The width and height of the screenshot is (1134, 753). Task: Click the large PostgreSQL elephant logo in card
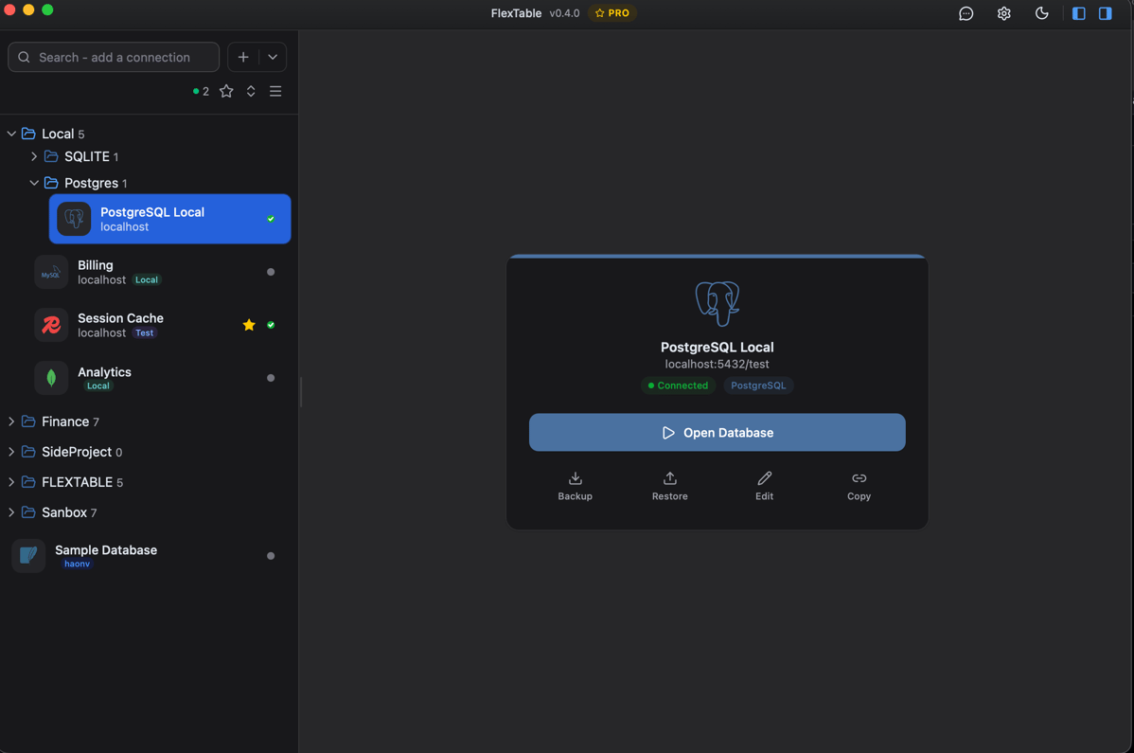[x=717, y=303]
